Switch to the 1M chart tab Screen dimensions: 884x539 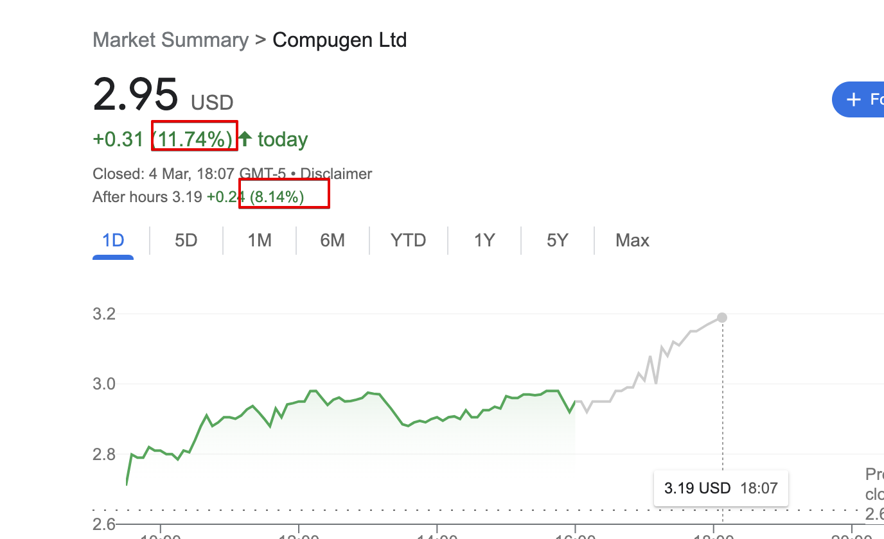tap(260, 241)
